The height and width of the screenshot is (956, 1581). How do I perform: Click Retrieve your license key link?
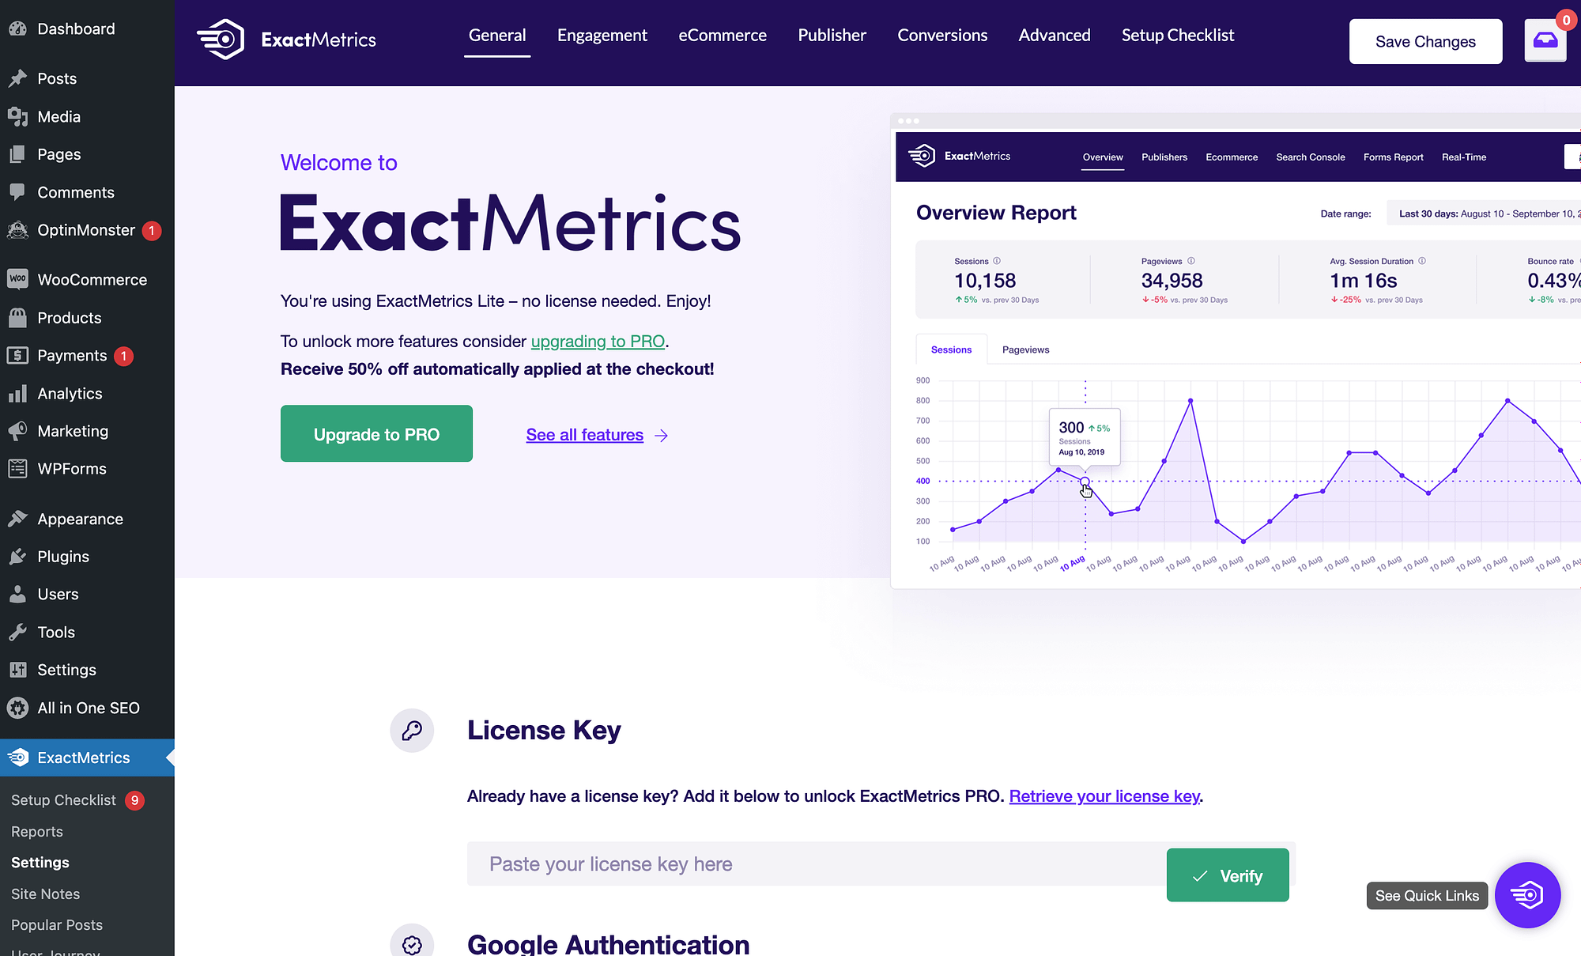(1104, 795)
